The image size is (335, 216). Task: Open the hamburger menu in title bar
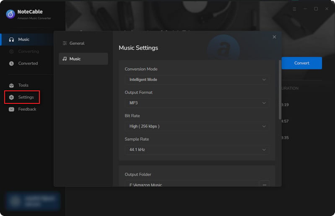294,9
